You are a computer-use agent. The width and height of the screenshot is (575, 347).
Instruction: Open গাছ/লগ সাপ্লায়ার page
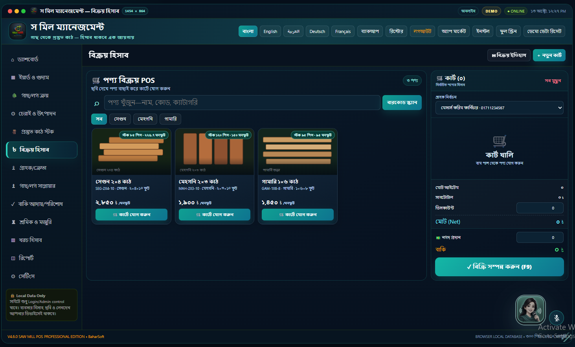point(42,186)
